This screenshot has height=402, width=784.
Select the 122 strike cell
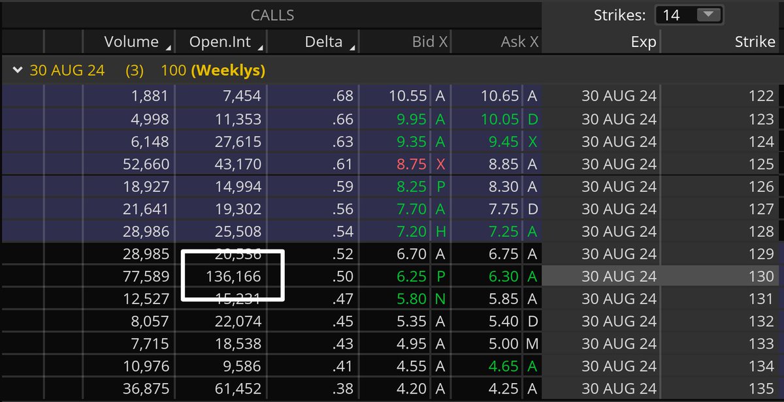click(x=761, y=97)
